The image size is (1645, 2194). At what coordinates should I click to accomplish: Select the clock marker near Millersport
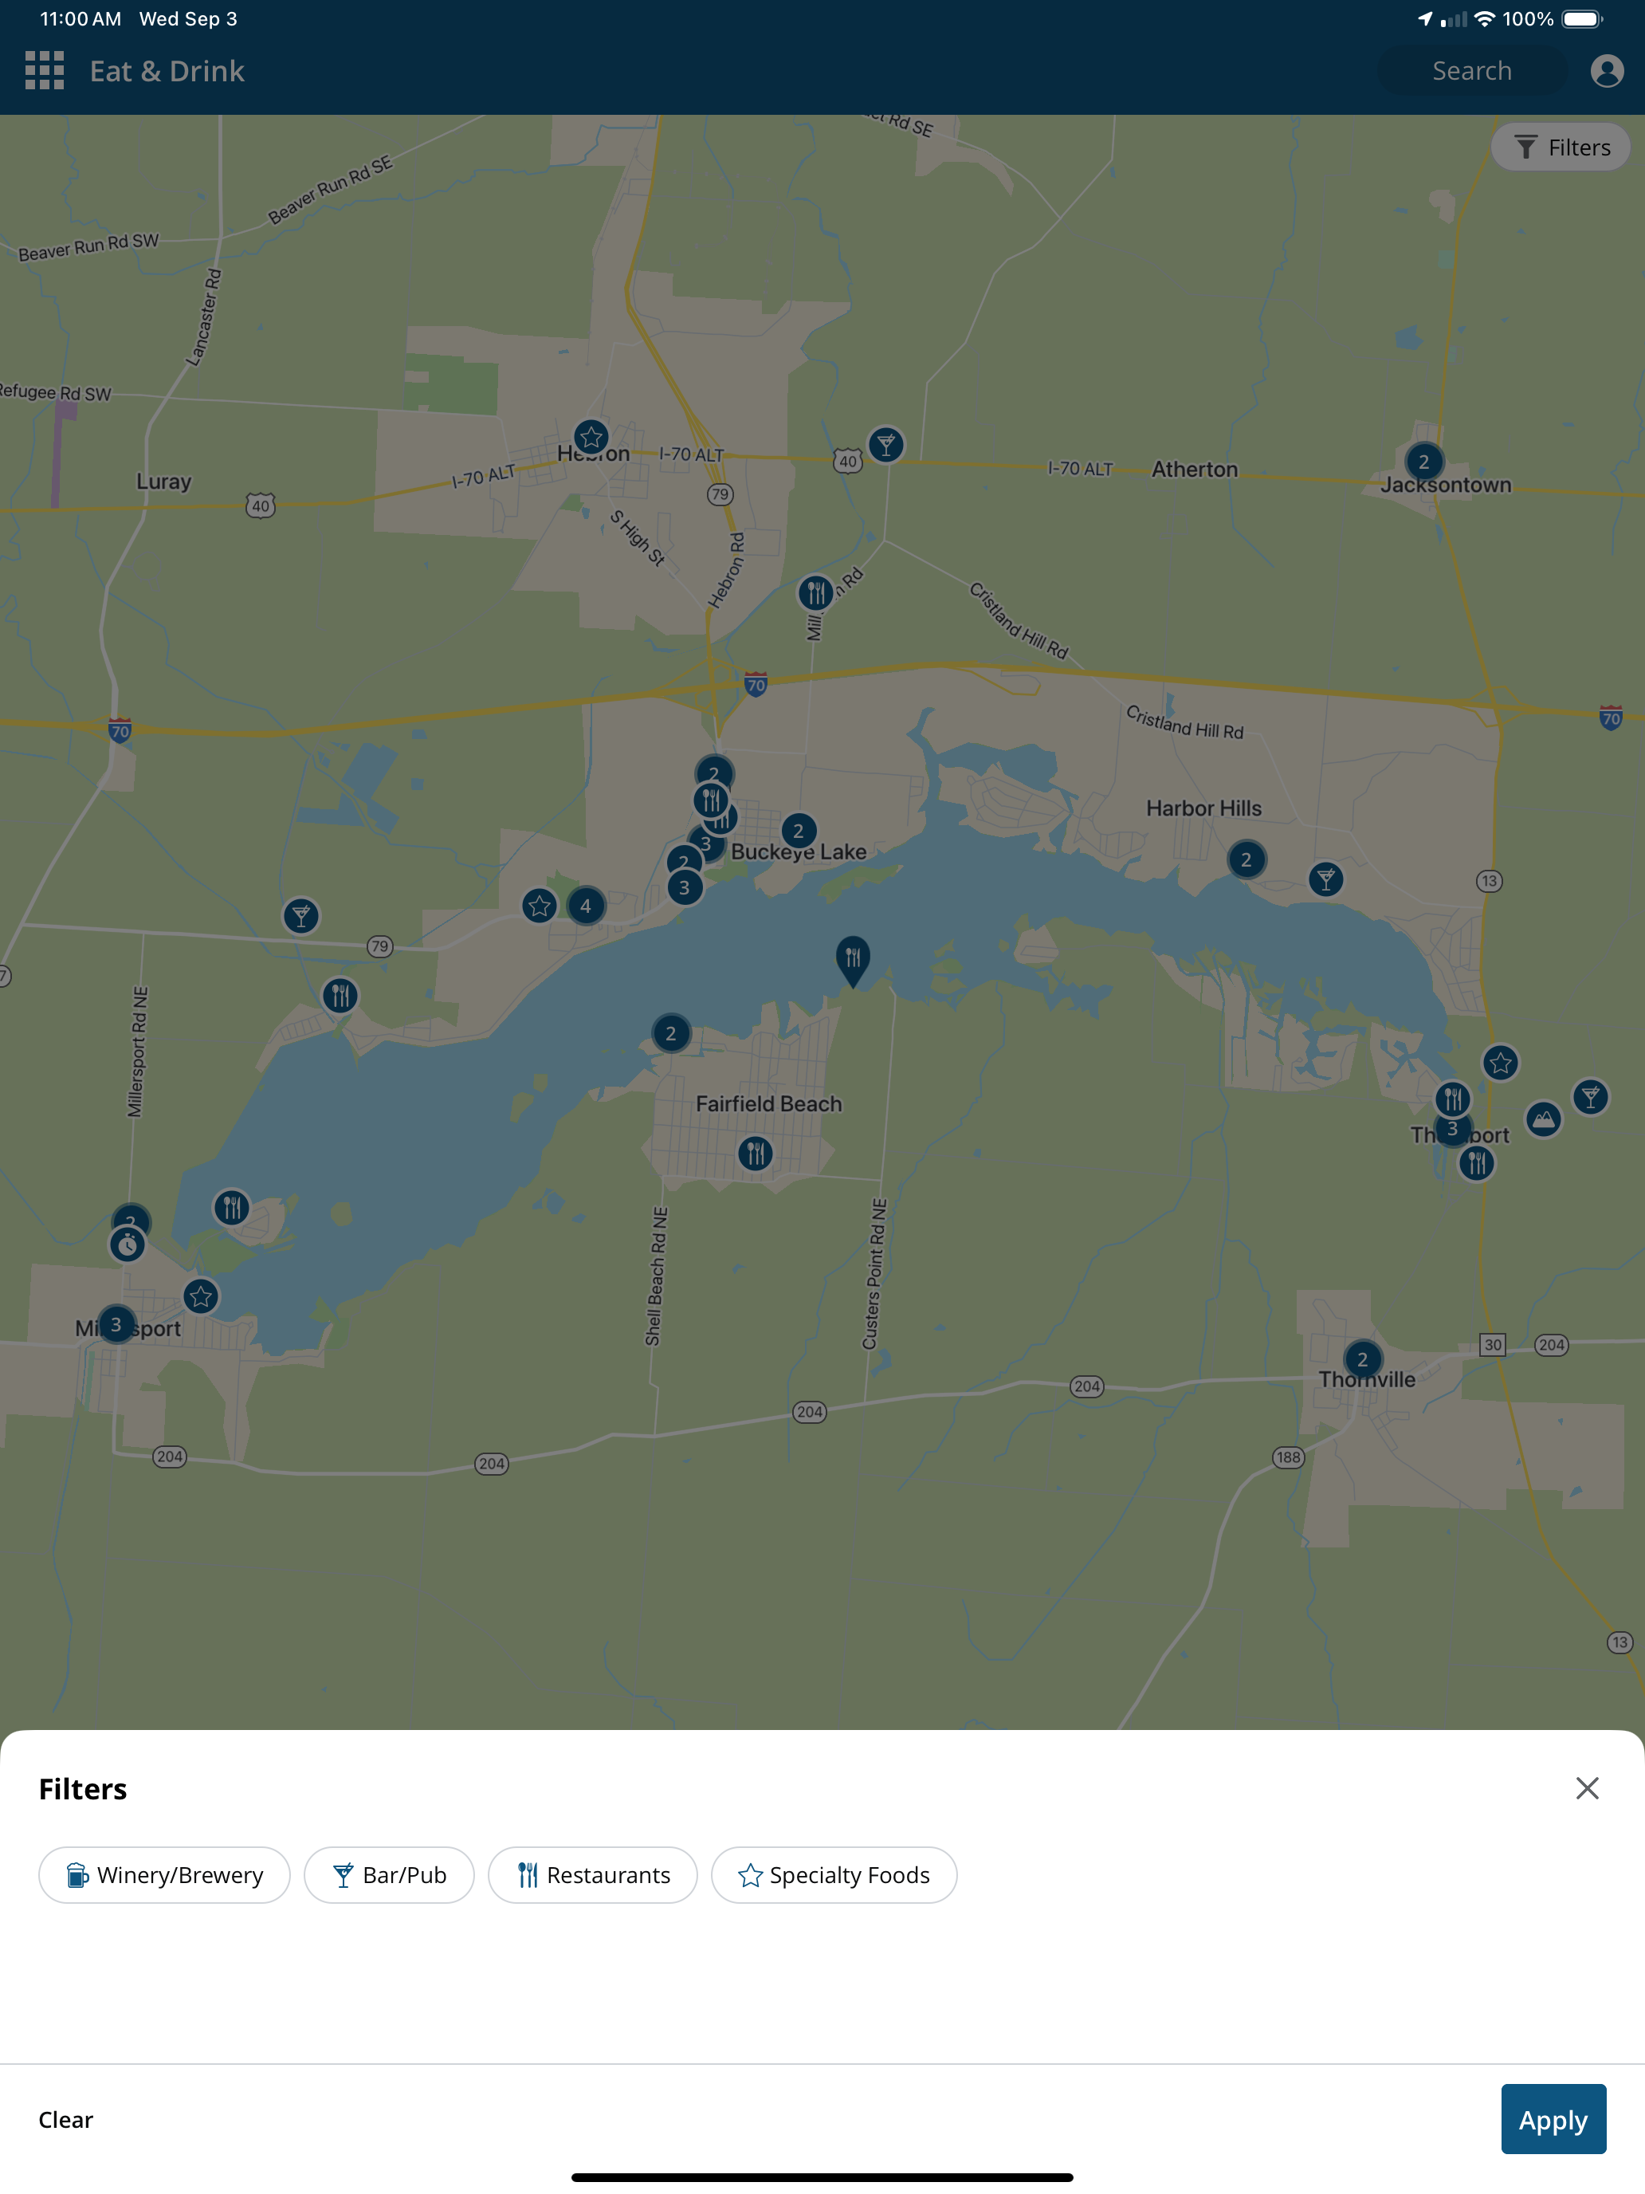[x=127, y=1244]
